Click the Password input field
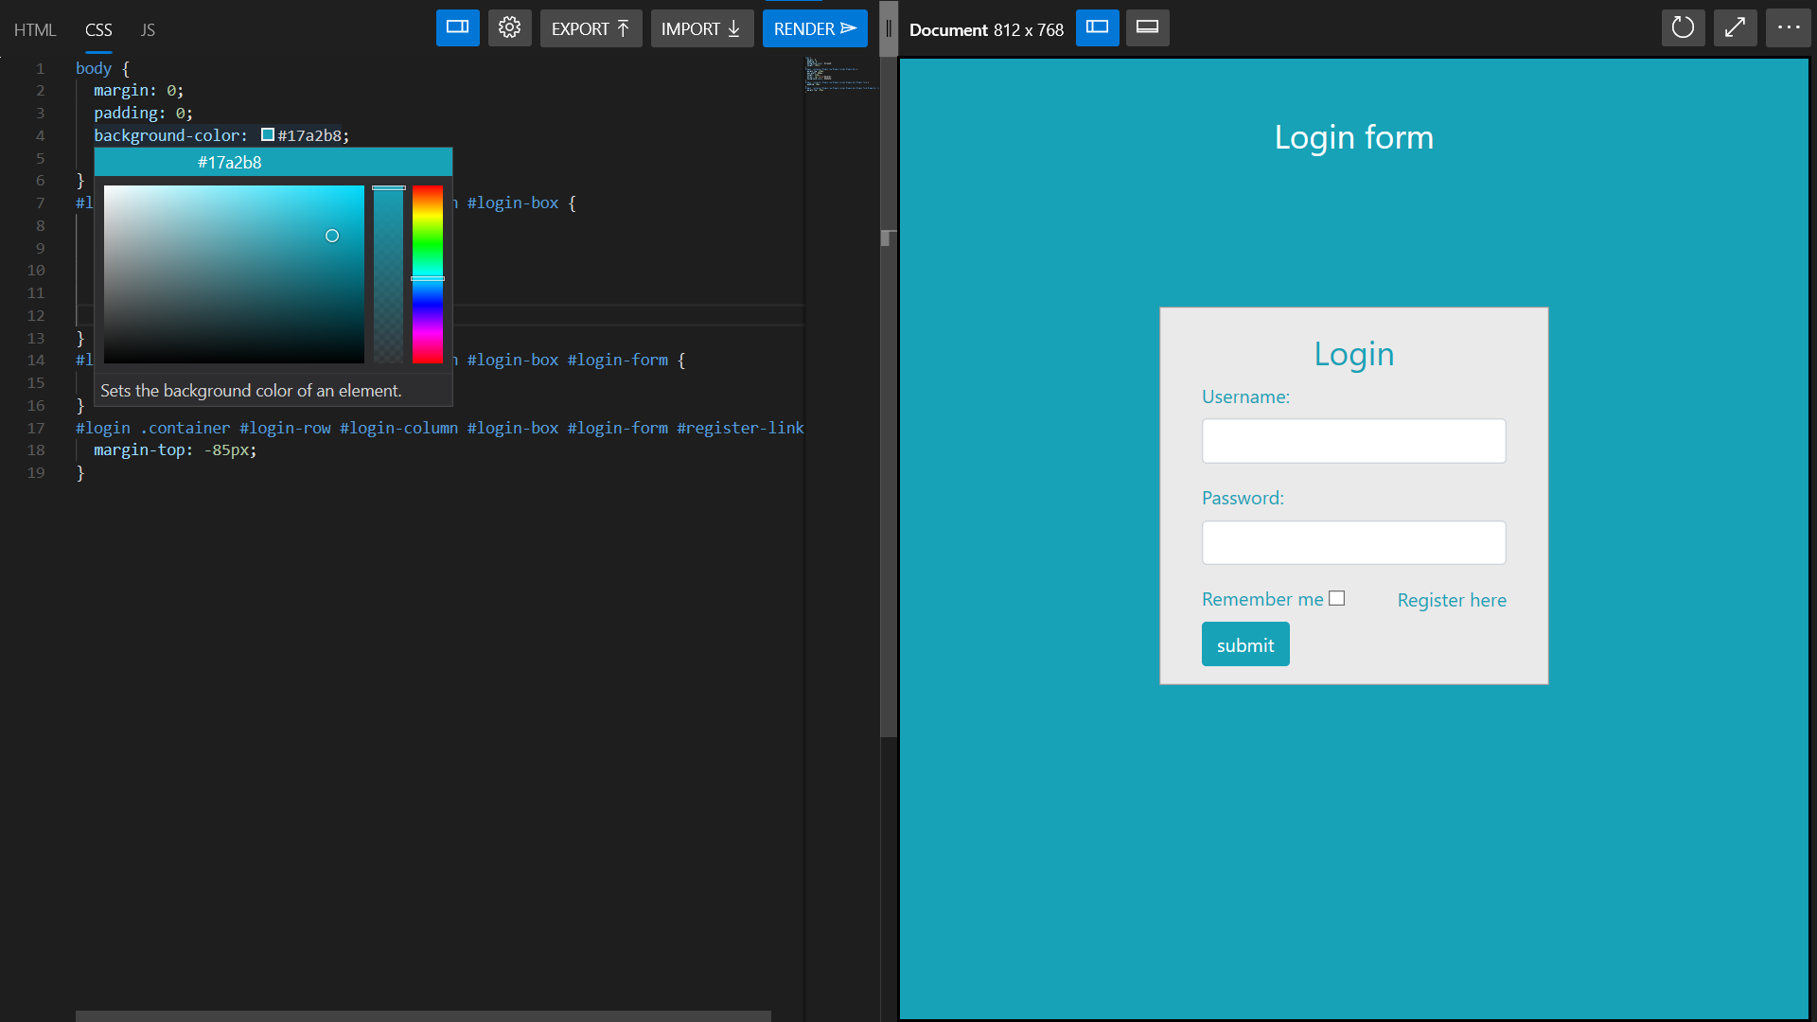The height and width of the screenshot is (1022, 1817). 1352,542
